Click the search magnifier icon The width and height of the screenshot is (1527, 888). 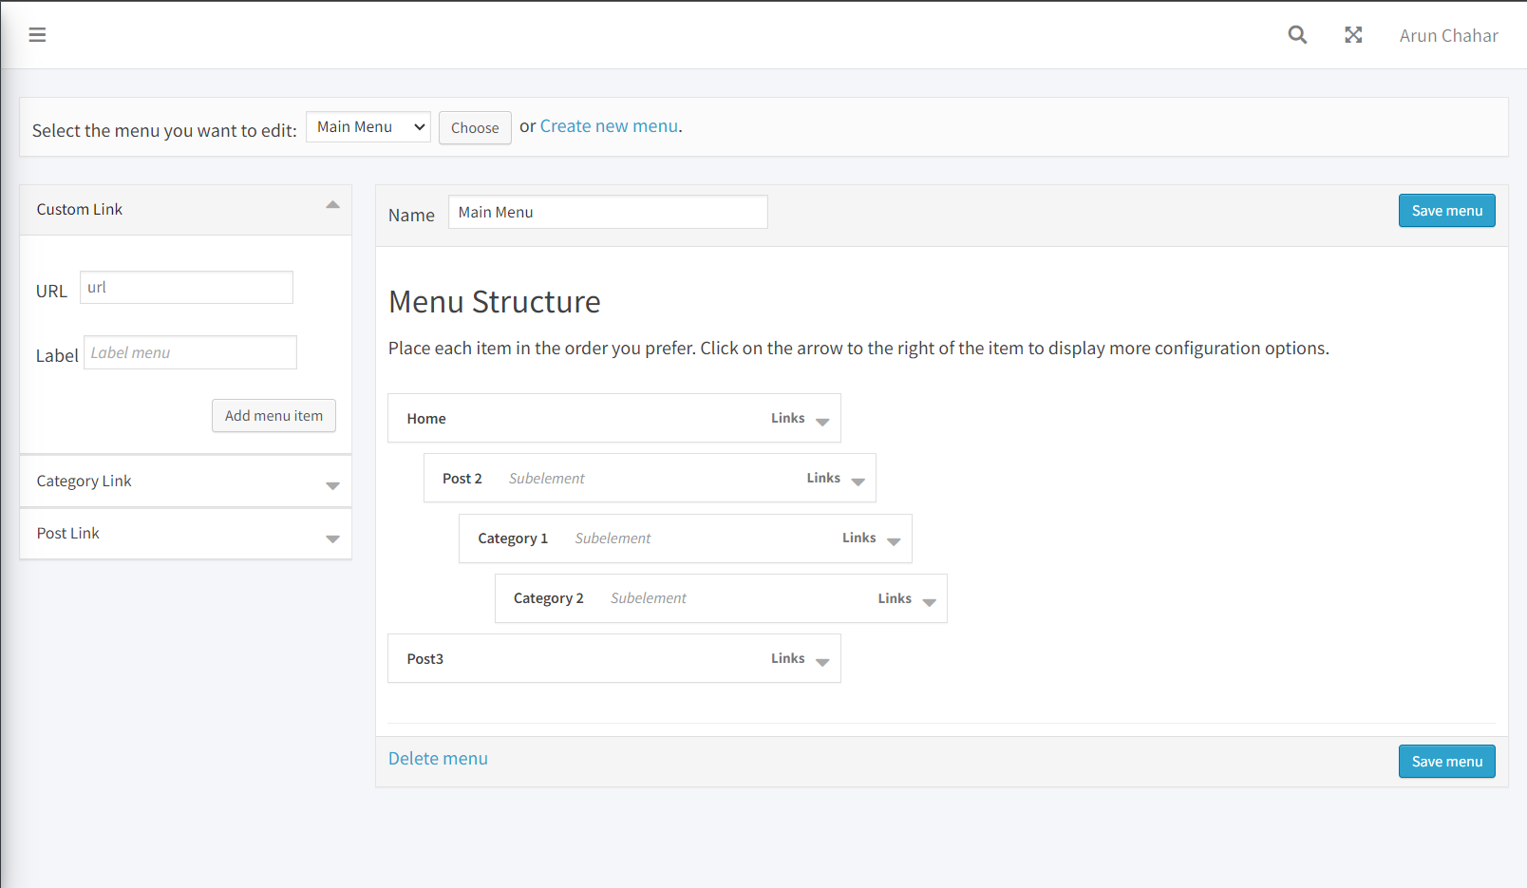click(x=1297, y=35)
